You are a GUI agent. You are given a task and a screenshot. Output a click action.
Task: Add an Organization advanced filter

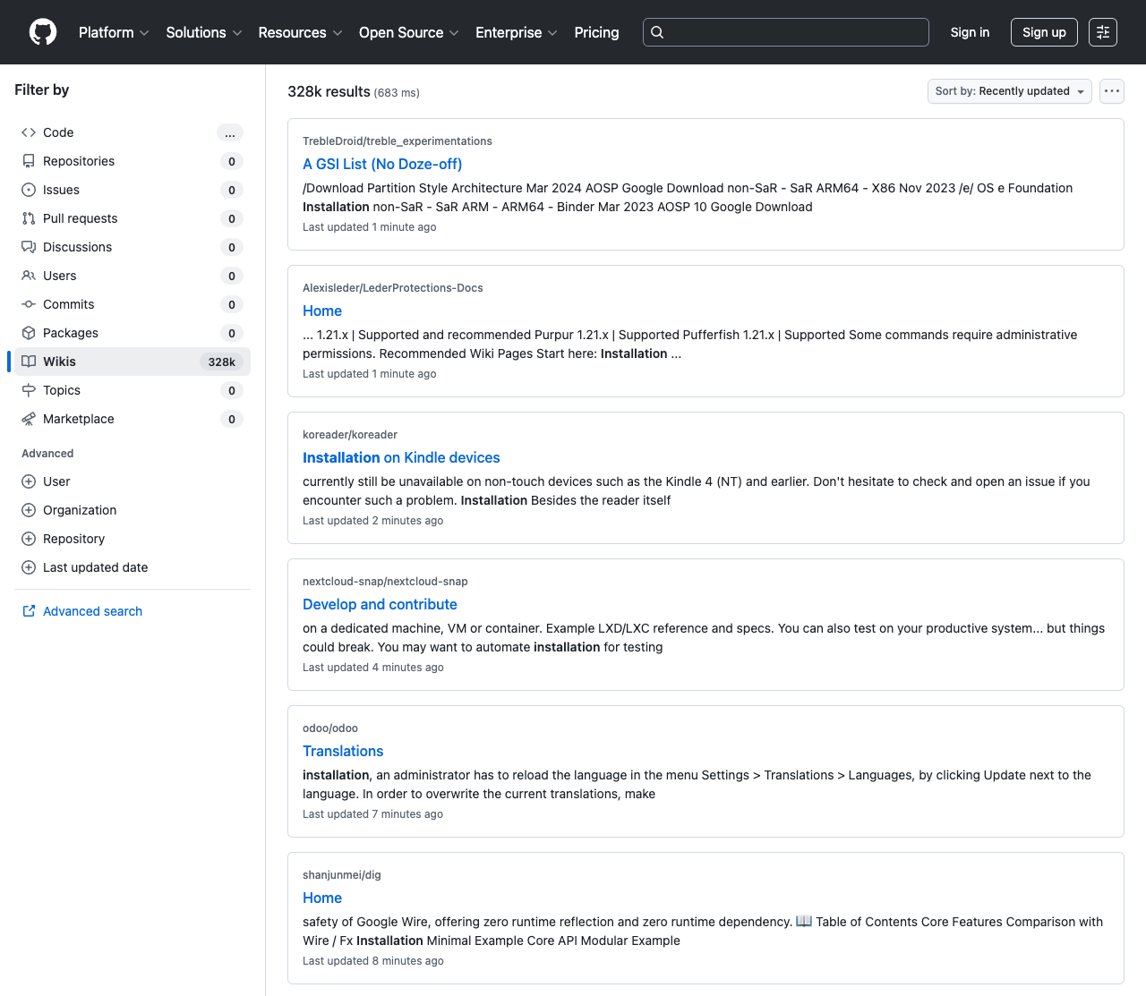pos(133,510)
